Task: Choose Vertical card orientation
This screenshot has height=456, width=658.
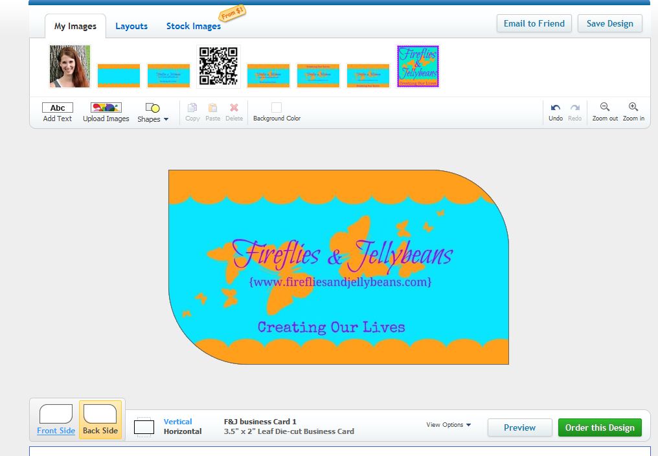Action: pyautogui.click(x=177, y=422)
